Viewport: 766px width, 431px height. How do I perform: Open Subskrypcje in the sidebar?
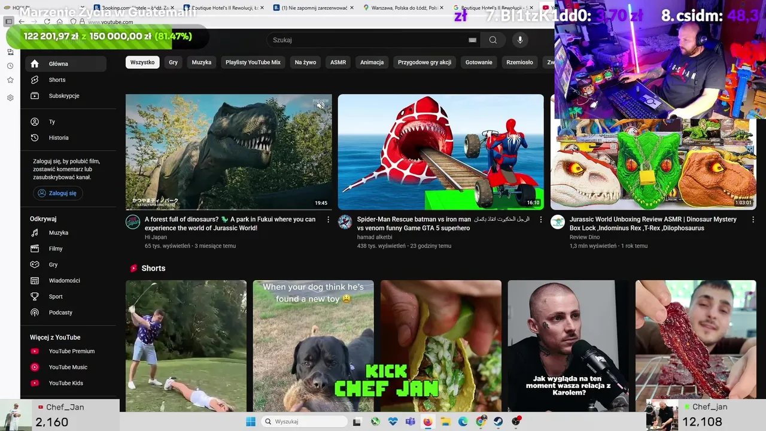point(66,96)
